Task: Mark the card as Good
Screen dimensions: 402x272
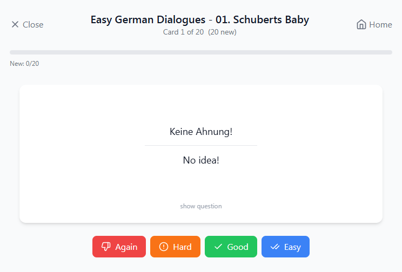Action: (x=231, y=247)
